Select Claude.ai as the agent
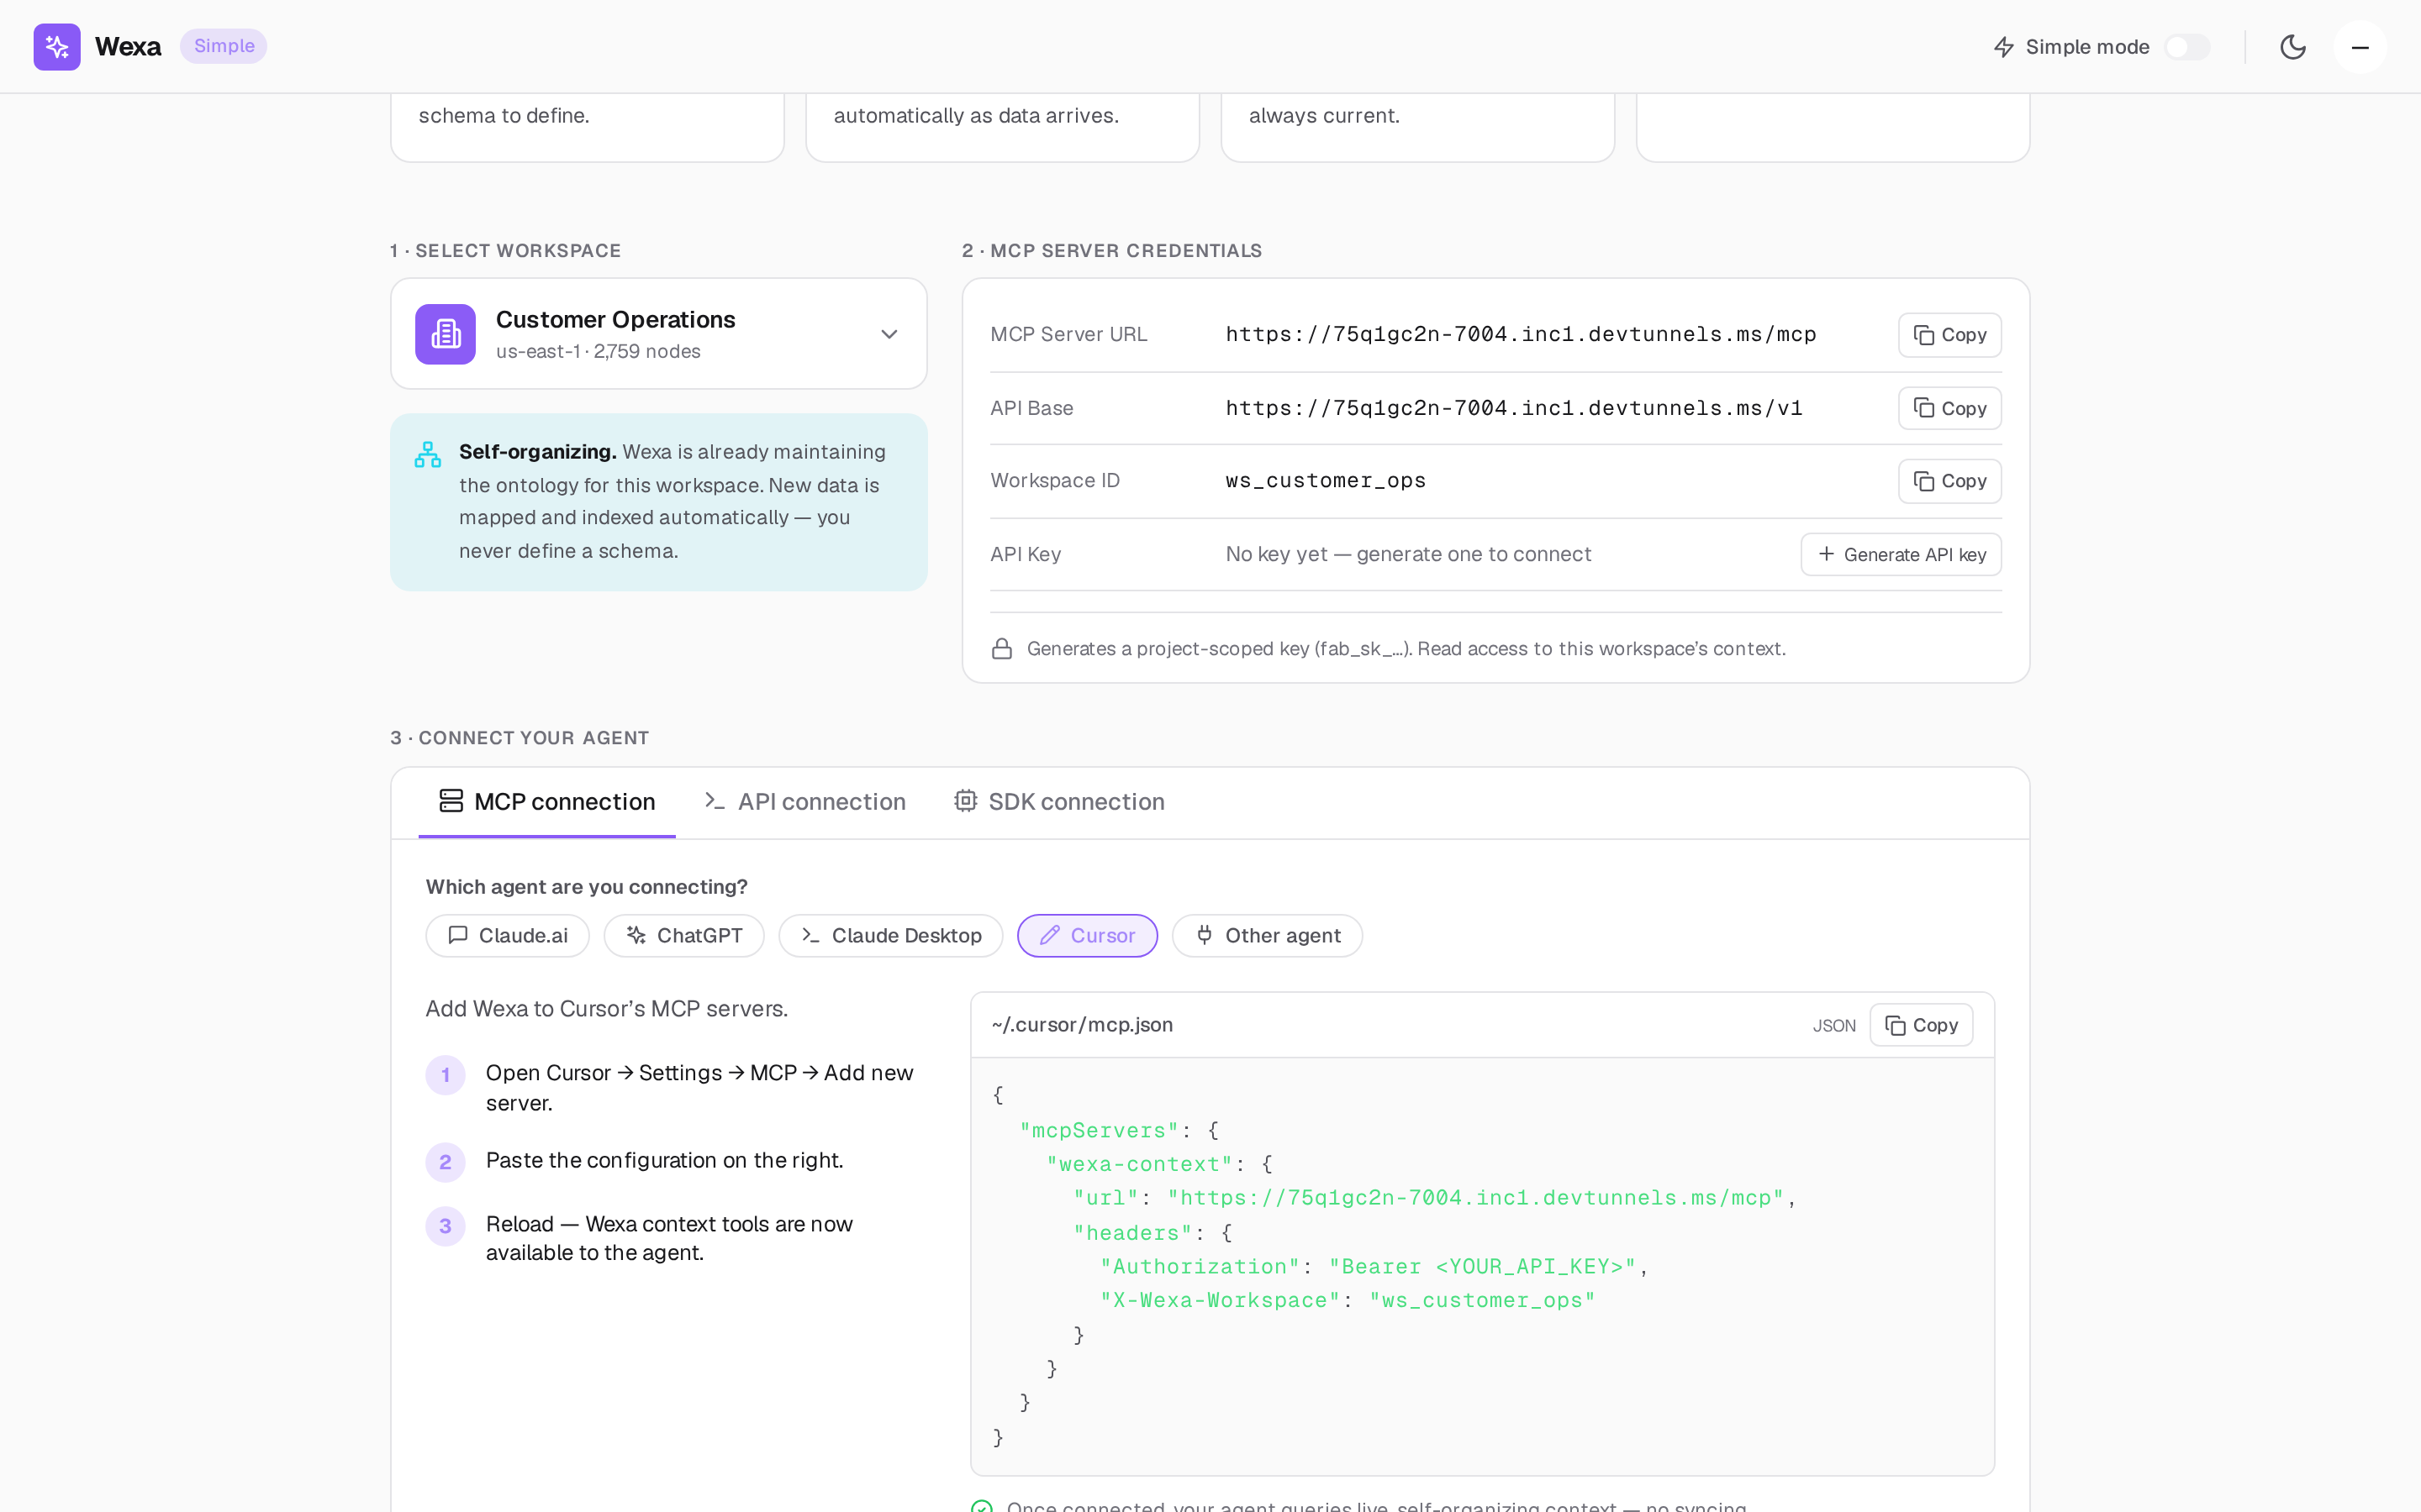The image size is (2421, 1512). click(507, 936)
